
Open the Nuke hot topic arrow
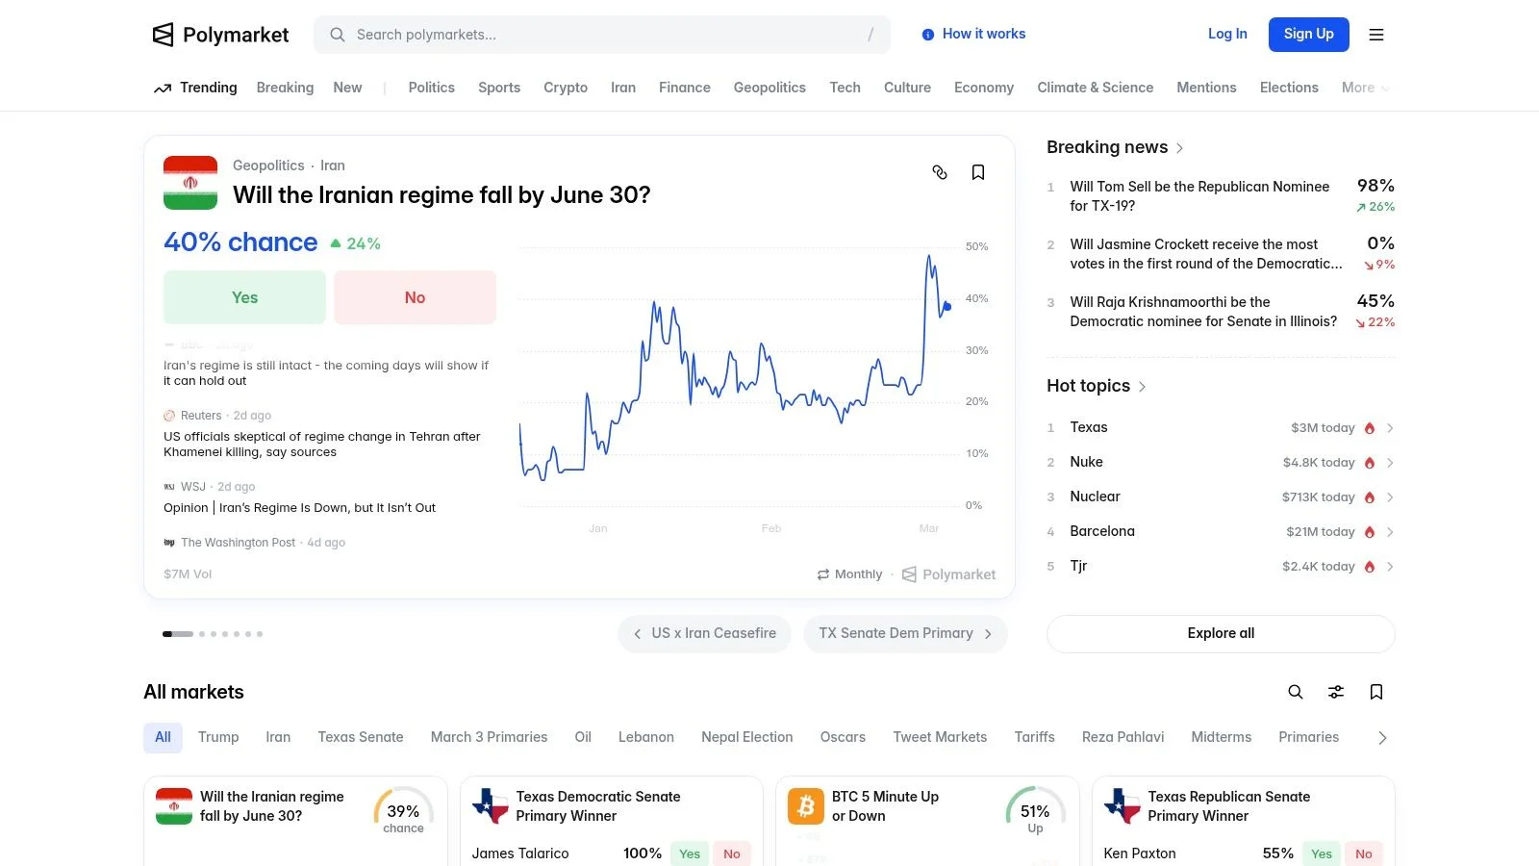(x=1390, y=463)
